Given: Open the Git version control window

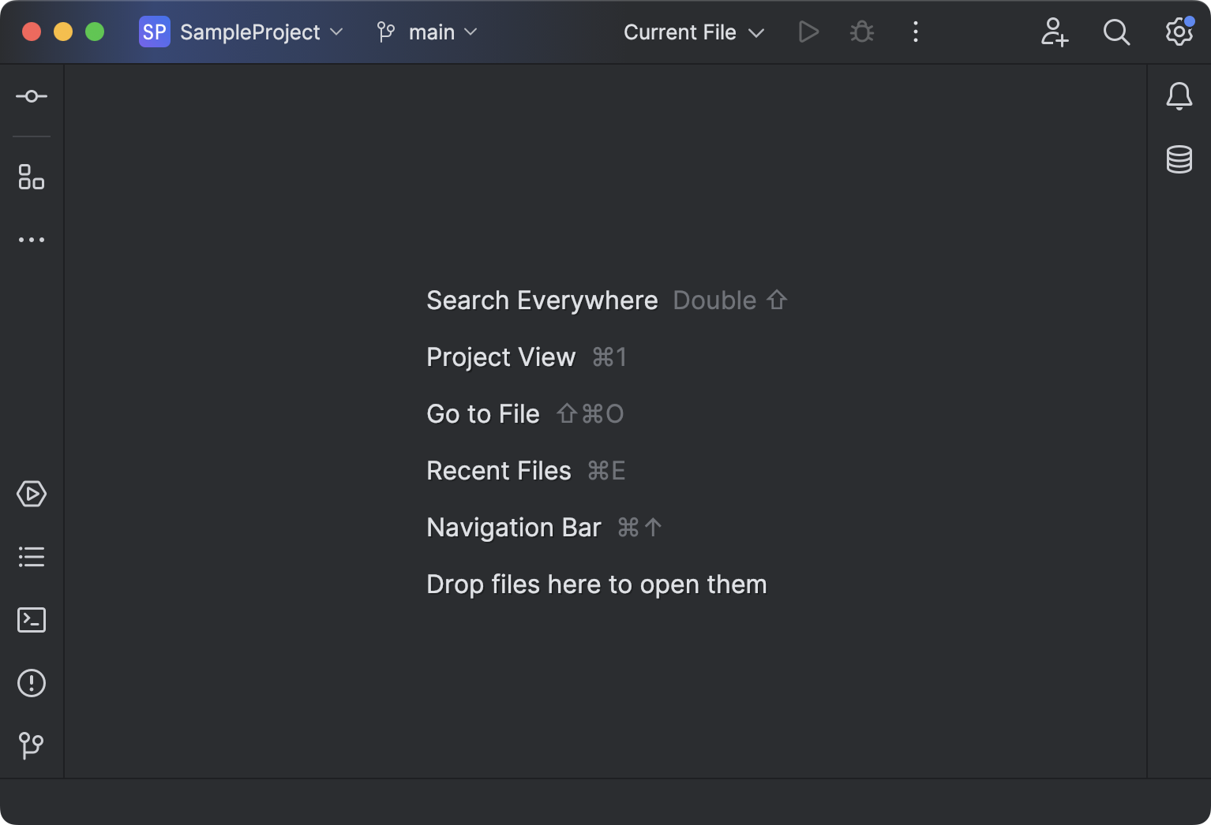Looking at the screenshot, I should point(32,745).
